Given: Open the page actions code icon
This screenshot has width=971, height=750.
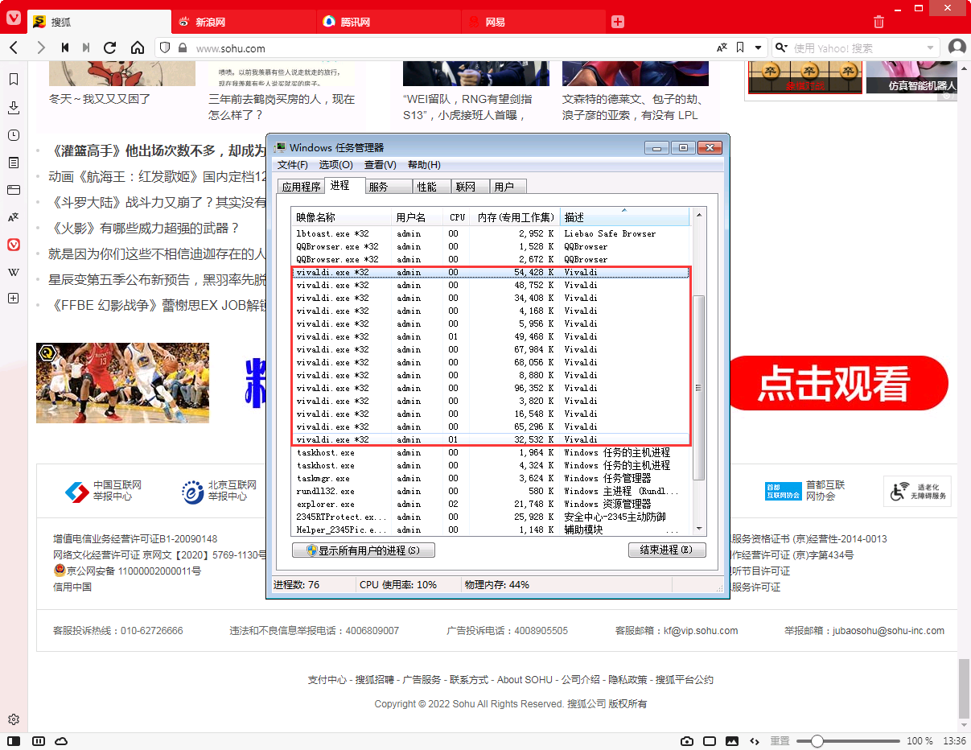Looking at the screenshot, I should [x=755, y=741].
